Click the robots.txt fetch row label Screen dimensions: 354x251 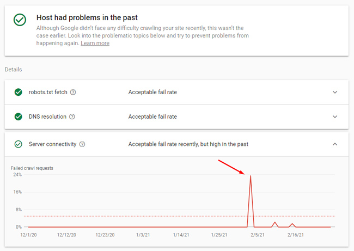coord(48,92)
